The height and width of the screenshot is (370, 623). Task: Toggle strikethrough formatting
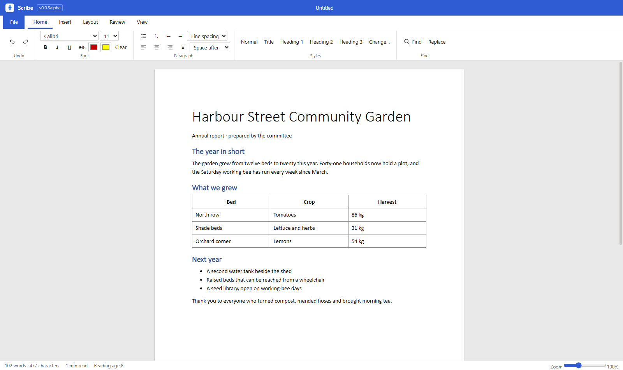(x=82, y=47)
